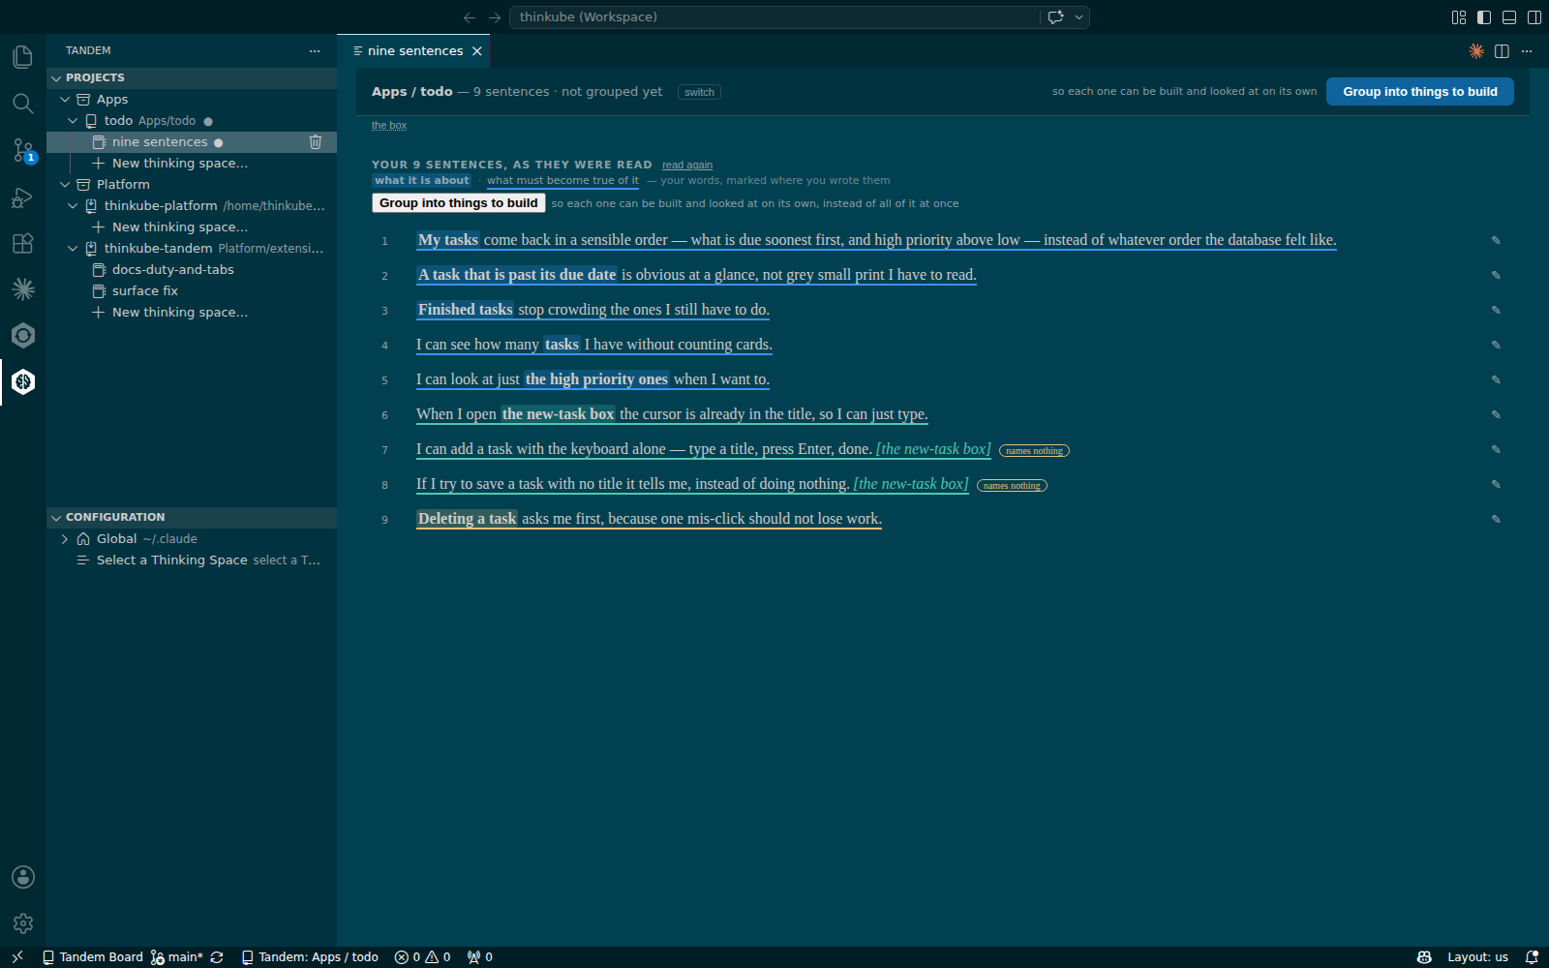
Task: Delete the nine sentences thinking space via trash icon
Action: point(316,142)
